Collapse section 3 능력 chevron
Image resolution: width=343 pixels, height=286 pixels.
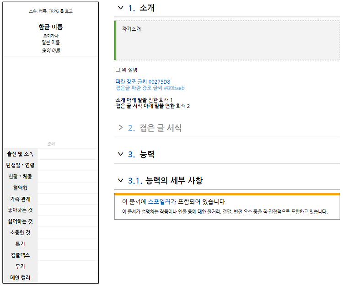point(121,154)
